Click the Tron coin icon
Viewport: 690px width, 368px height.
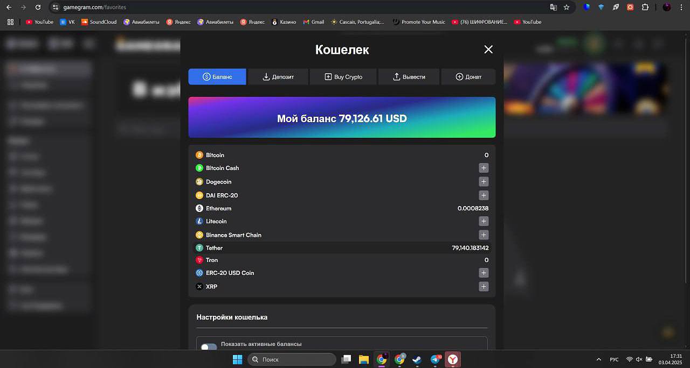pyautogui.click(x=199, y=260)
